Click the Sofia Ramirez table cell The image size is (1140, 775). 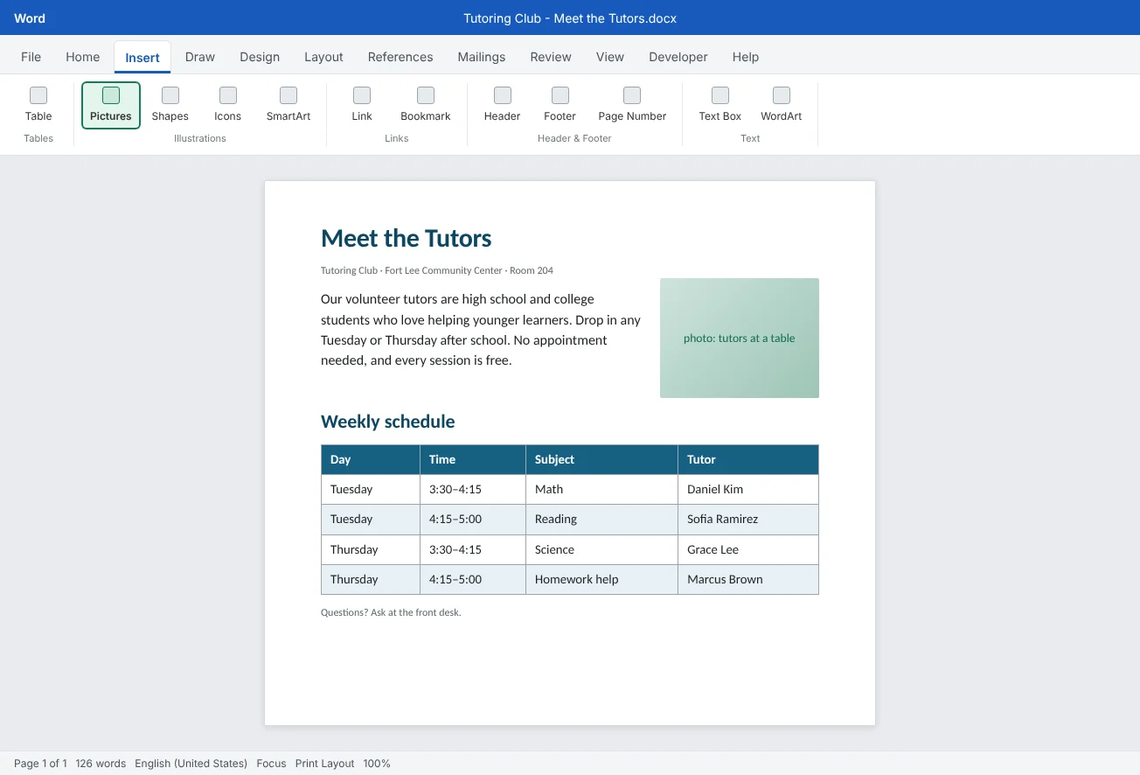tap(748, 519)
